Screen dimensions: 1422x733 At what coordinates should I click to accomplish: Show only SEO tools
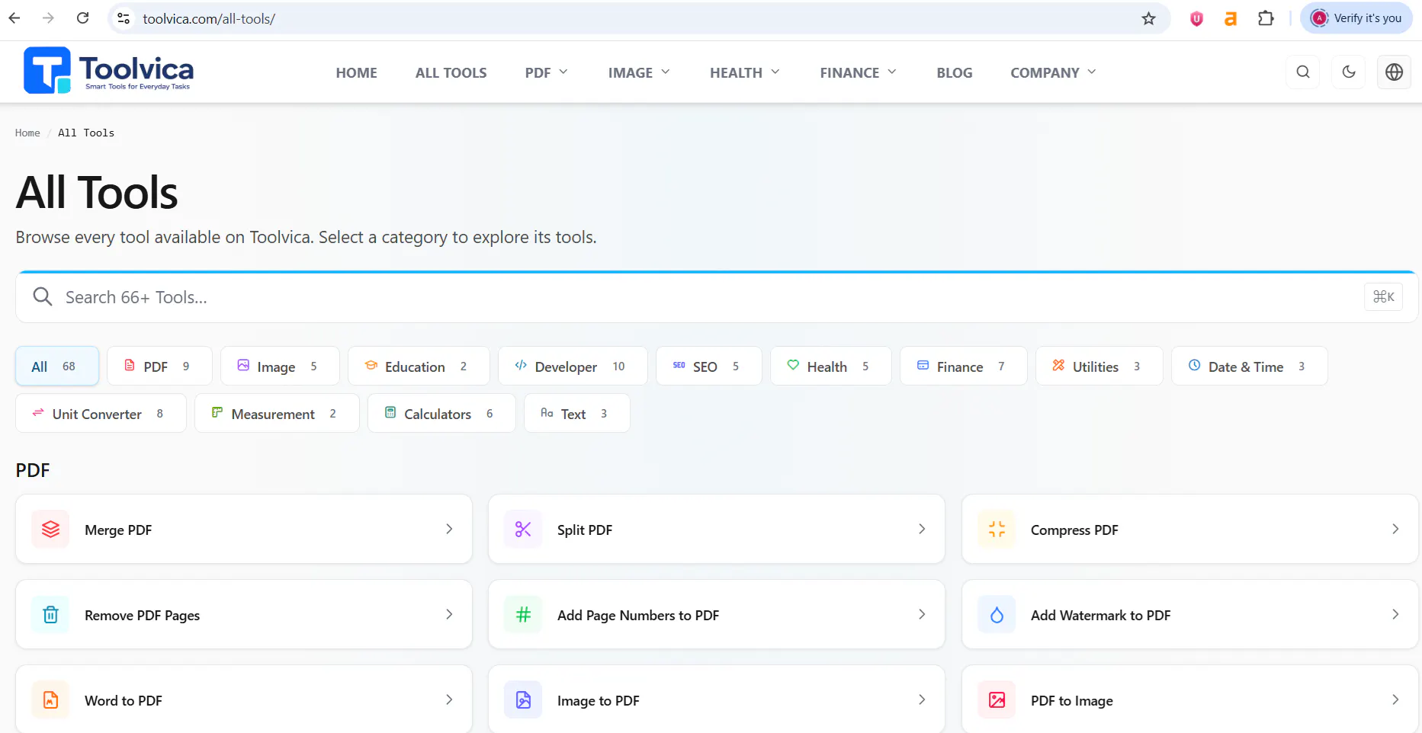[x=709, y=366]
